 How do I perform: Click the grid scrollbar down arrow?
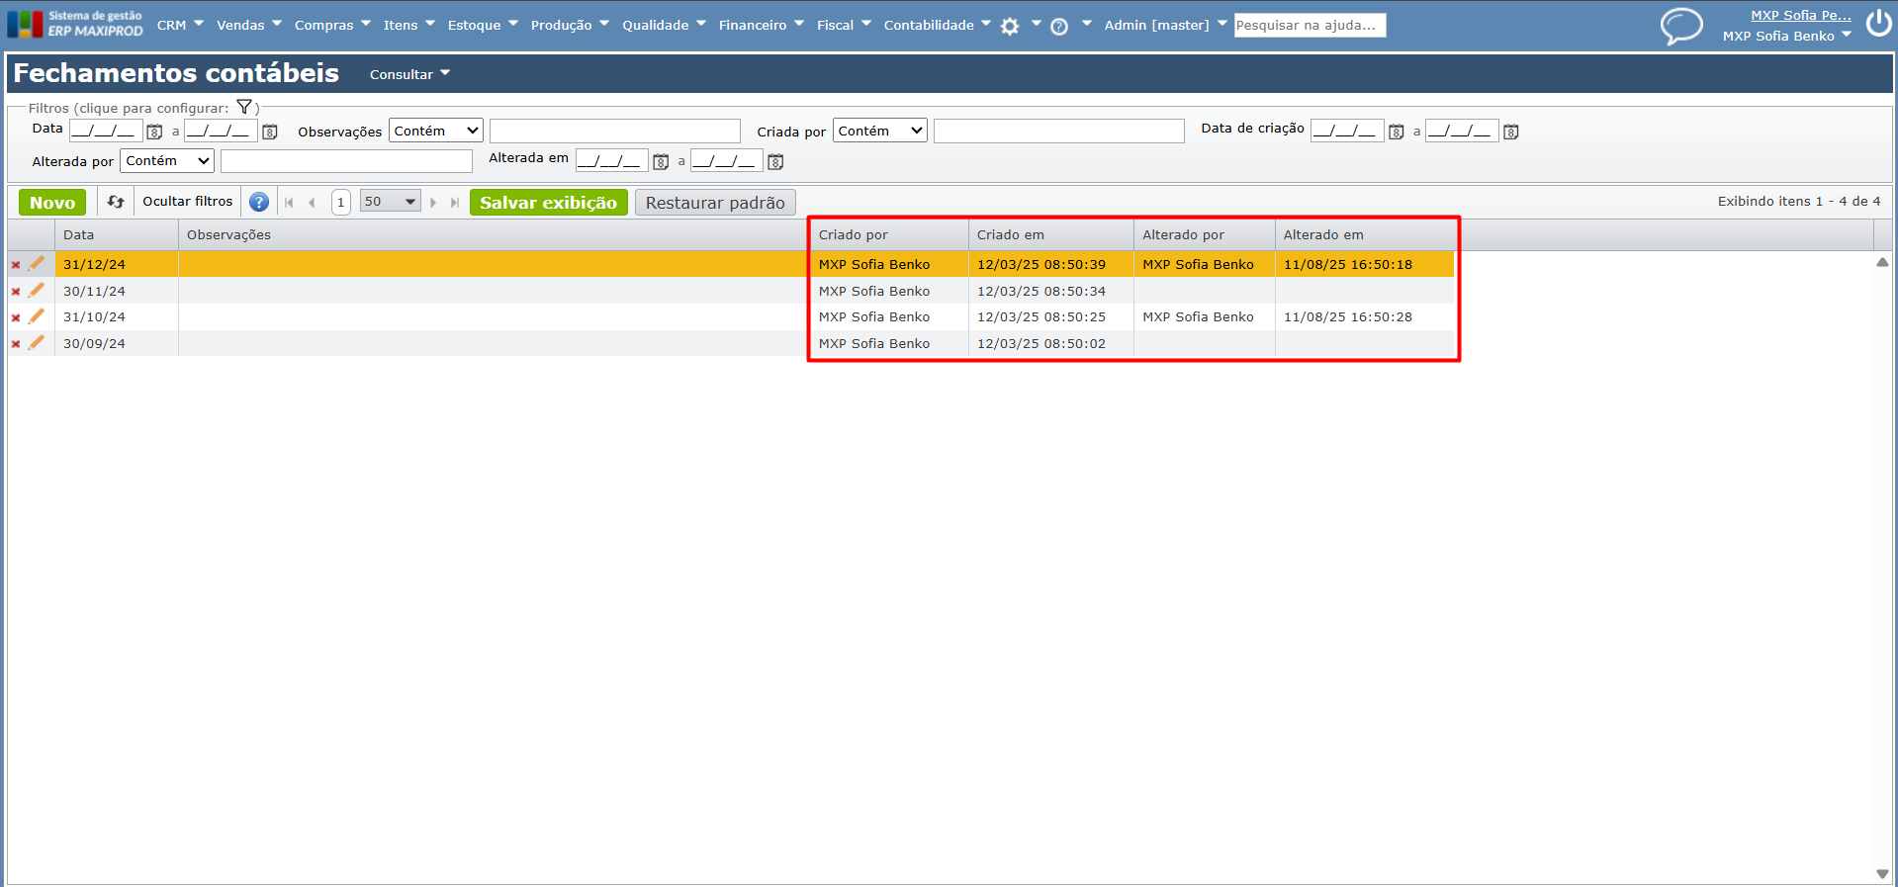click(1882, 873)
